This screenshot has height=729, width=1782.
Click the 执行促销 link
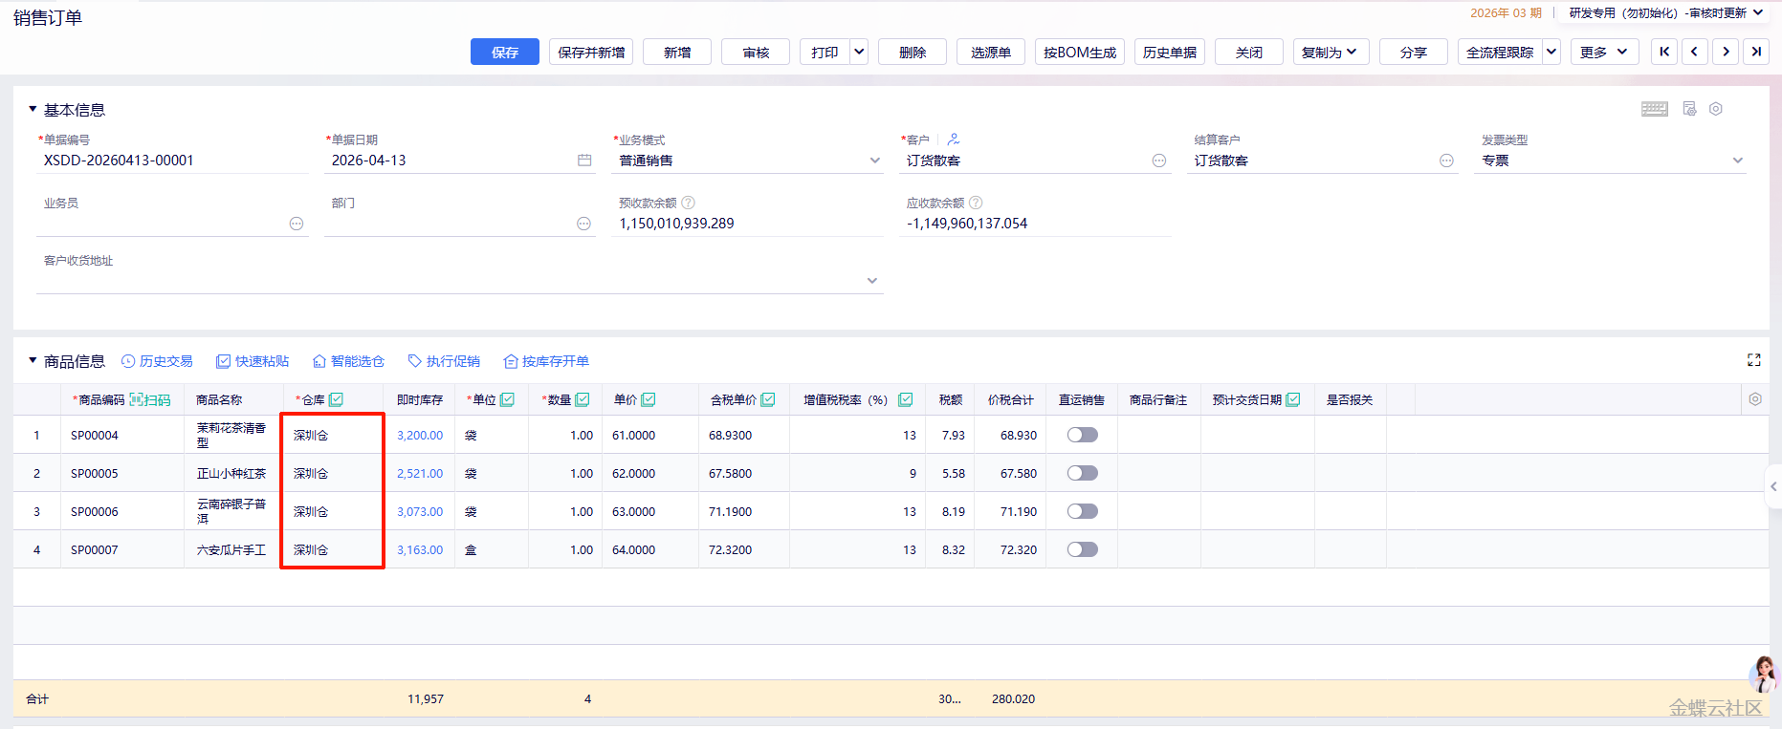tap(444, 361)
